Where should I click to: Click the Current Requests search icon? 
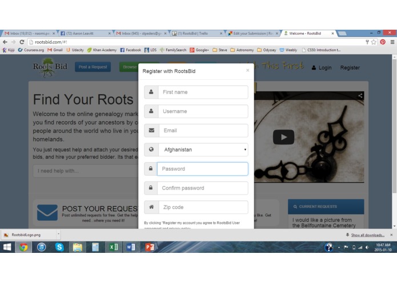click(295, 207)
